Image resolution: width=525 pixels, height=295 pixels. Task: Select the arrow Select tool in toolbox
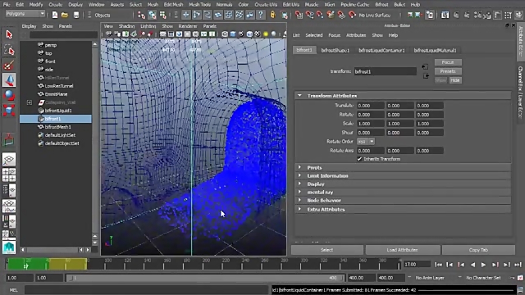point(9,35)
